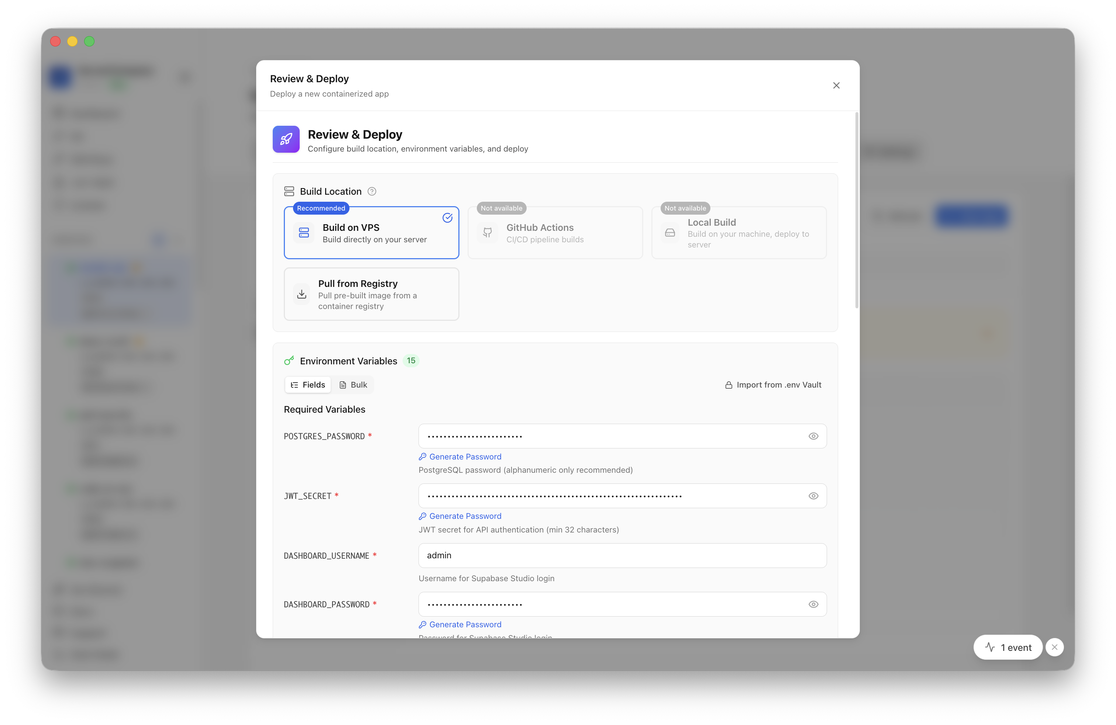Focus the POSTGRES_PASSWORD input field
Viewport: 1116px width, 725px height.
pyautogui.click(x=622, y=436)
